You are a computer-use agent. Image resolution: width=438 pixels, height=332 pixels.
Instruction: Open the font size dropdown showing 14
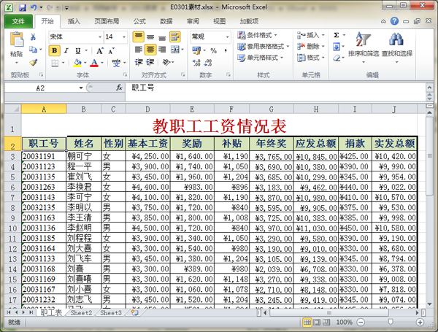(115, 36)
